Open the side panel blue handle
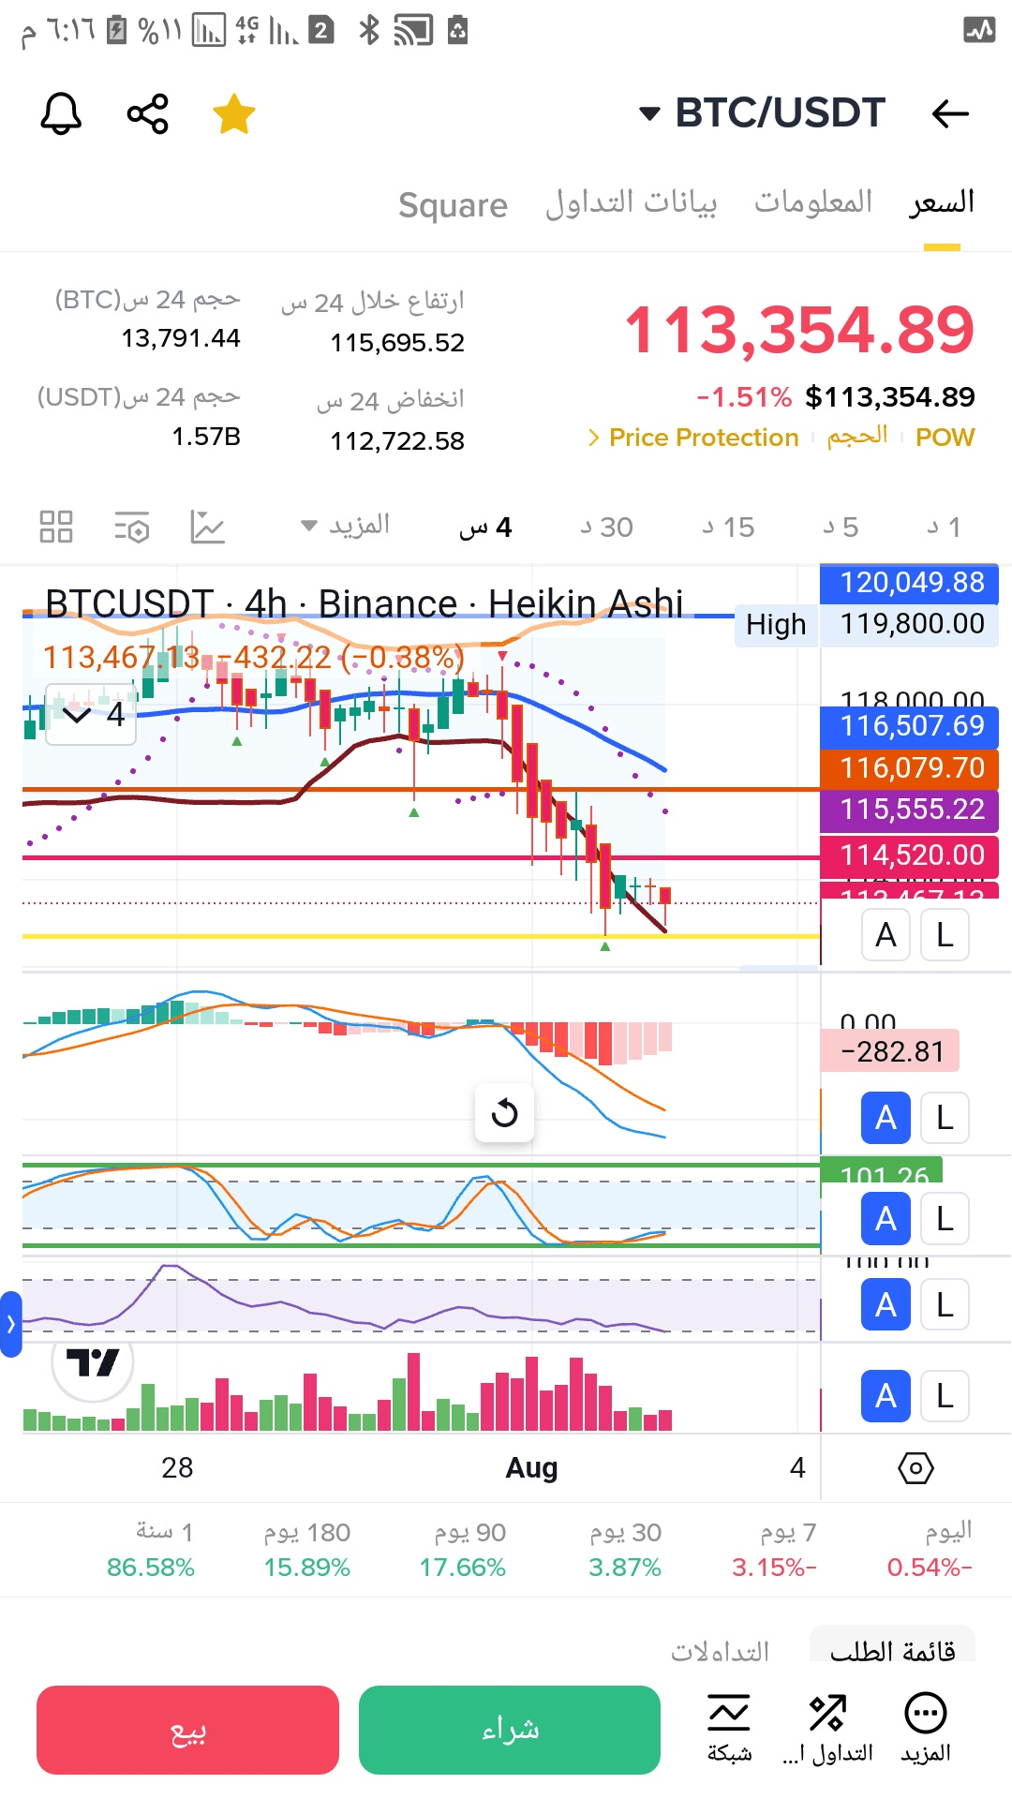This screenshot has height=1799, width=1012. (x=10, y=1324)
